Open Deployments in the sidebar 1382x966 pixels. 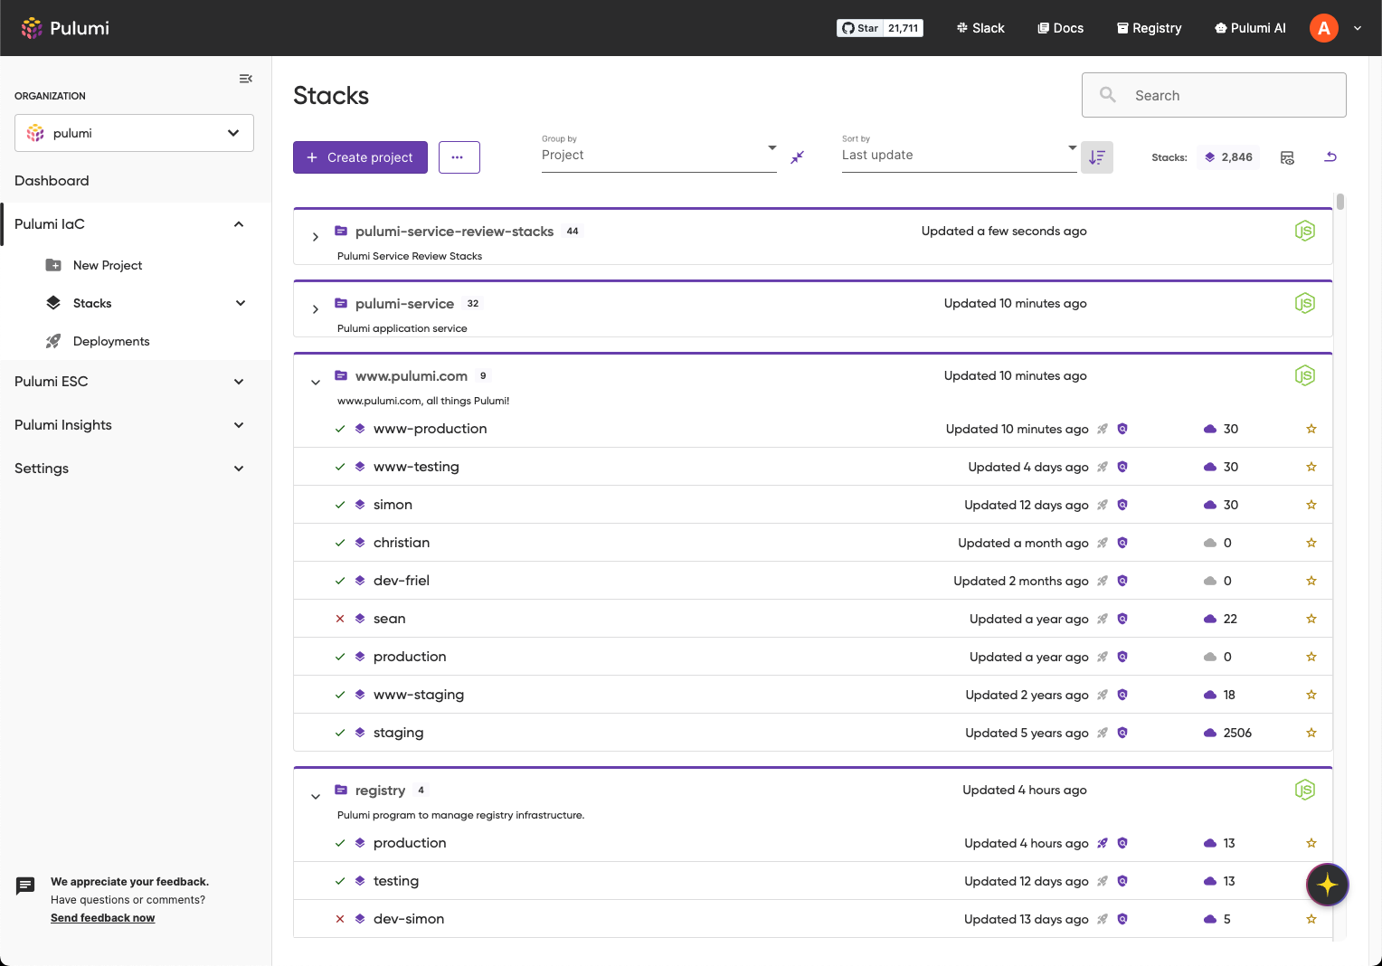click(x=111, y=341)
